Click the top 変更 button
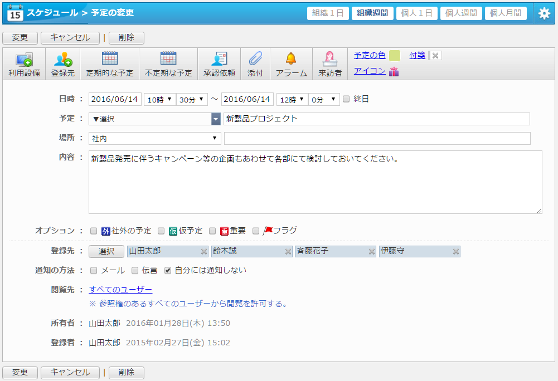The width and height of the screenshot is (558, 381). (20, 38)
